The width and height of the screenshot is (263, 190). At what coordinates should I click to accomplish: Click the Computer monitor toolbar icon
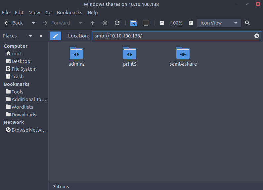pyautogui.click(x=146, y=23)
